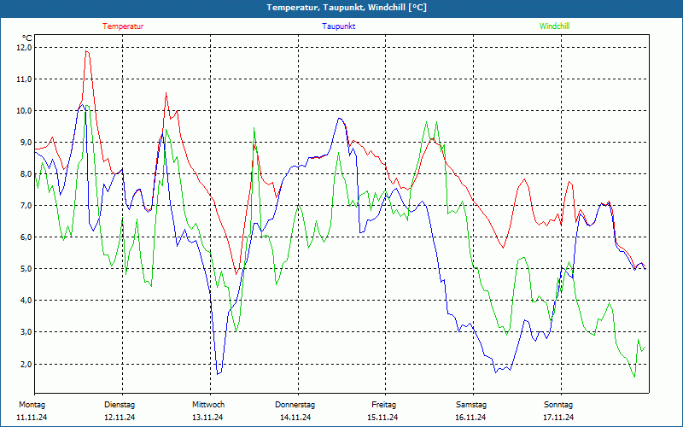The height and width of the screenshot is (427, 683).
Task: Click the '13.11.24' date label
Action: click(207, 418)
